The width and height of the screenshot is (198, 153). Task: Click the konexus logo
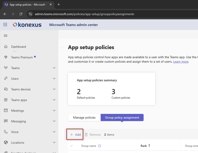click(x=27, y=25)
